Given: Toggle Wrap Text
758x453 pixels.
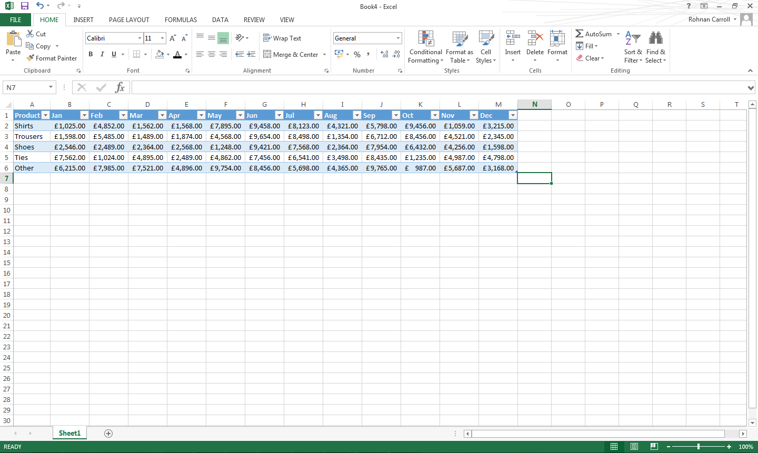Looking at the screenshot, I should 282,38.
